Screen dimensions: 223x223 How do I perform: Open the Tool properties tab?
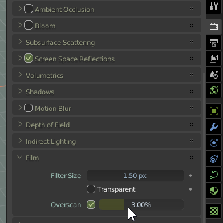tap(214, 7)
